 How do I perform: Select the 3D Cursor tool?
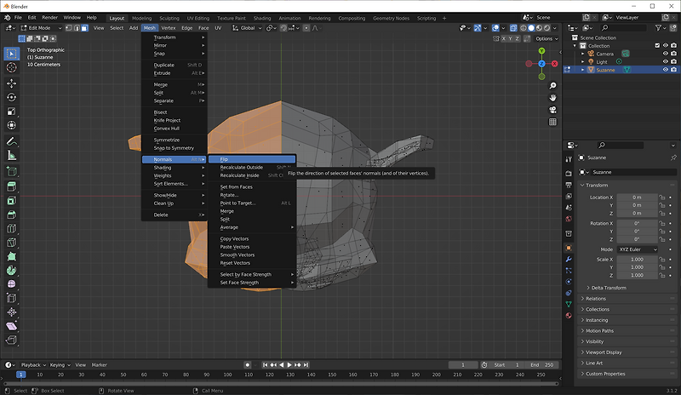pos(12,66)
